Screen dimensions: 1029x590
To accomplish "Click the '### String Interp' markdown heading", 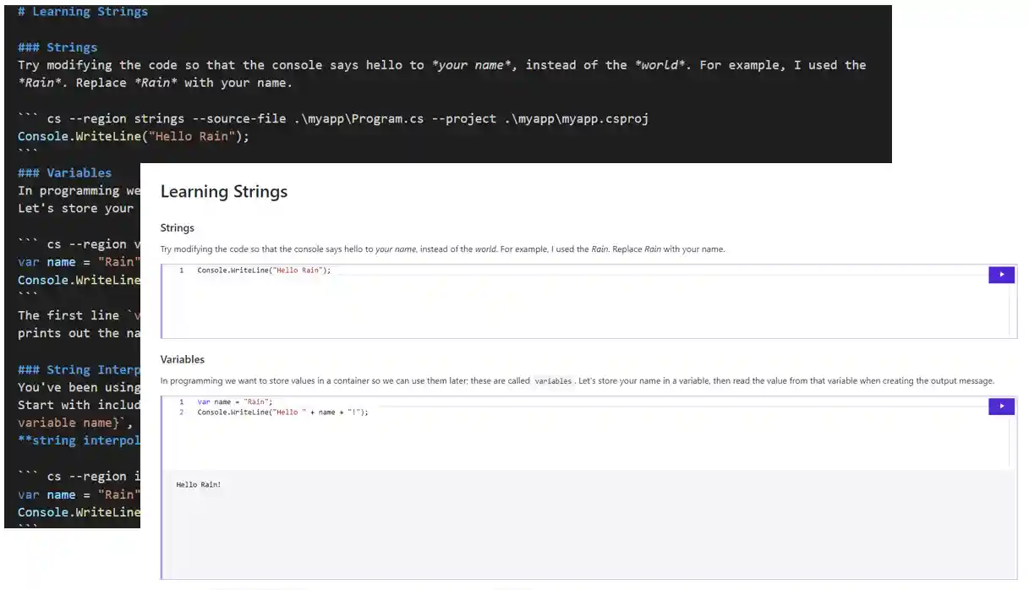I will 78,369.
